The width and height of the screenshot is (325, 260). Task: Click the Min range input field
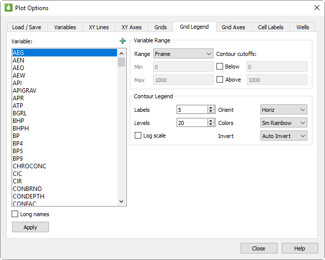(x=183, y=67)
